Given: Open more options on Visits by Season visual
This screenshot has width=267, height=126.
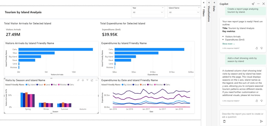Looking at the screenshot, I should click(x=96, y=80).
